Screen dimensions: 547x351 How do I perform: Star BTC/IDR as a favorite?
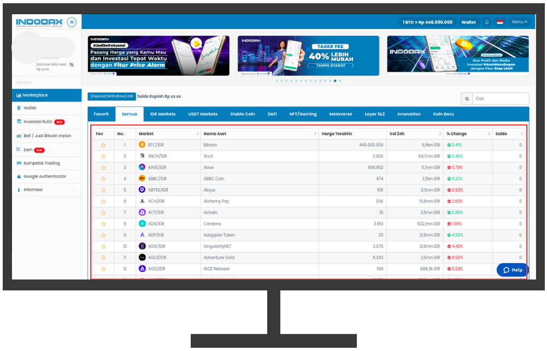[x=103, y=145]
